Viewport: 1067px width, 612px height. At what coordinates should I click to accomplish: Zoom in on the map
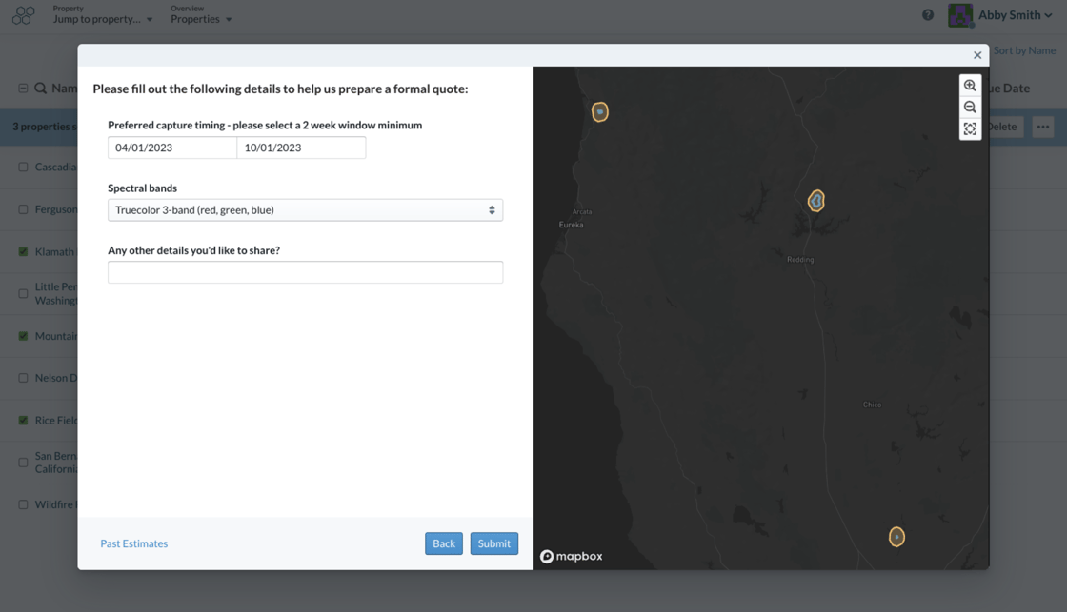pos(970,86)
